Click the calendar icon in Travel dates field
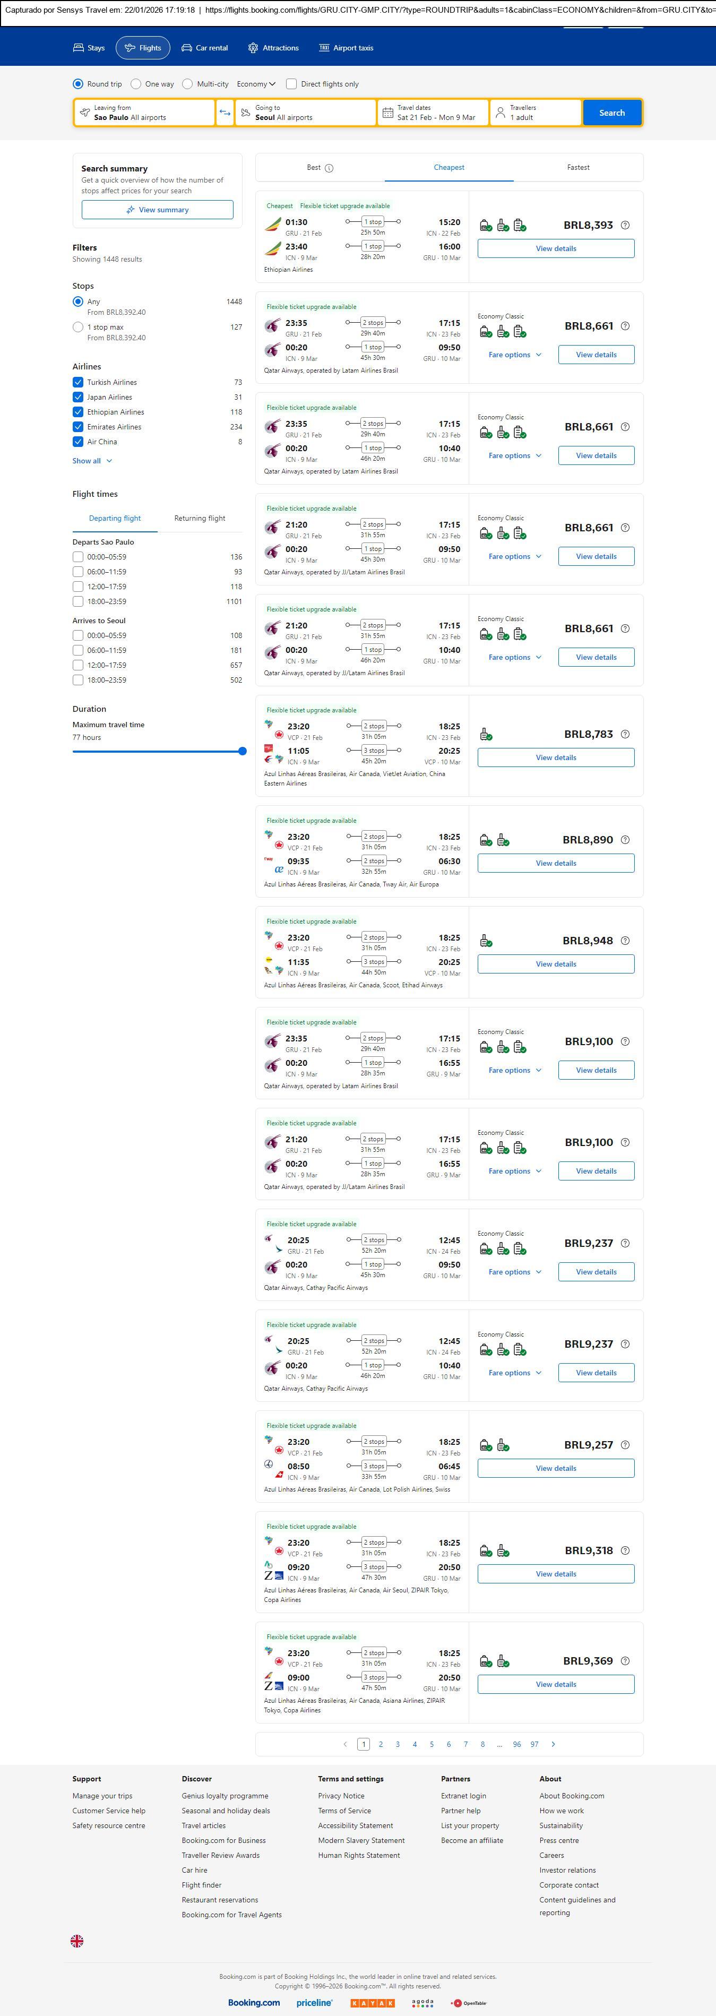Screen dimensions: 716x2016 [x=387, y=113]
